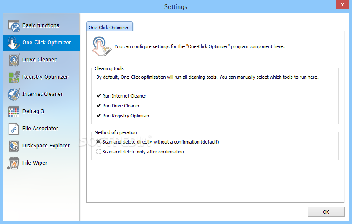
Task: Open Basic functions settings section
Action: click(x=41, y=26)
